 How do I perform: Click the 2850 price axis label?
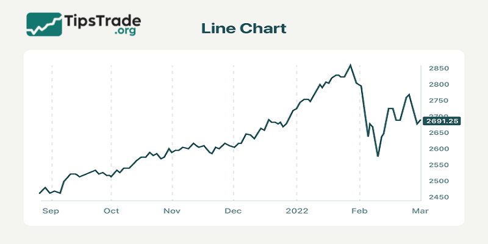pyautogui.click(x=437, y=68)
